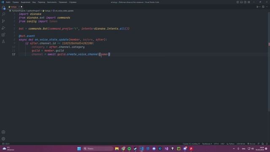Open the Выполнить menu
Viewport: 270px width, 152px height.
(x=52, y=2)
